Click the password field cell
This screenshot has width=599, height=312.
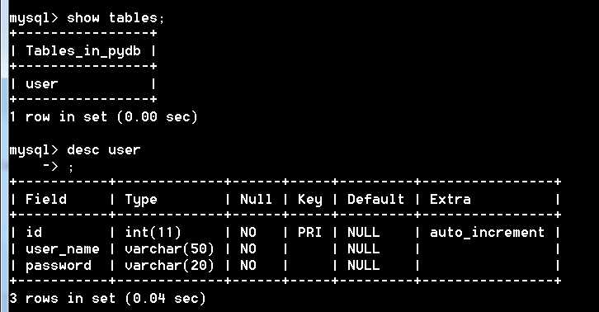click(x=59, y=266)
